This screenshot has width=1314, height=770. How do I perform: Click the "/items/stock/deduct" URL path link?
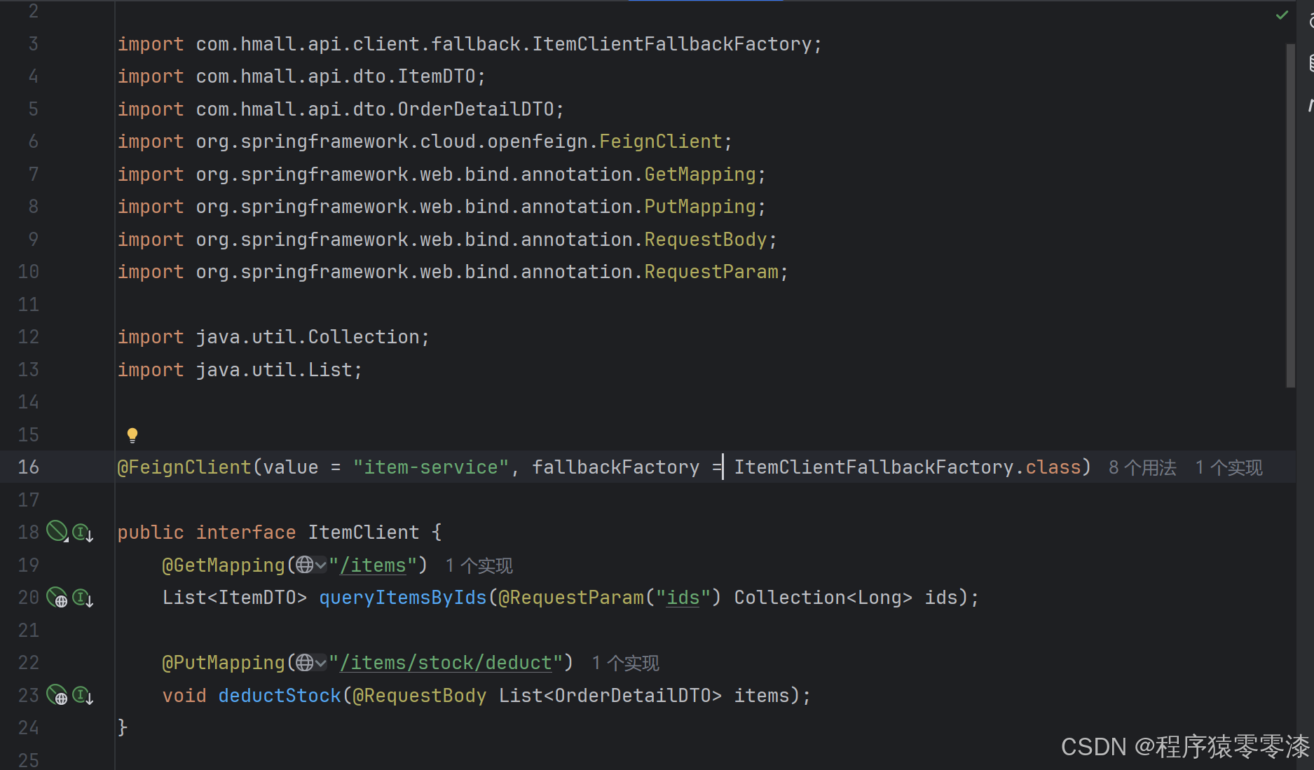446,663
